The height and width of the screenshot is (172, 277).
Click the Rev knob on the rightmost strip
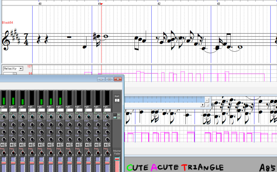tap(107, 125)
